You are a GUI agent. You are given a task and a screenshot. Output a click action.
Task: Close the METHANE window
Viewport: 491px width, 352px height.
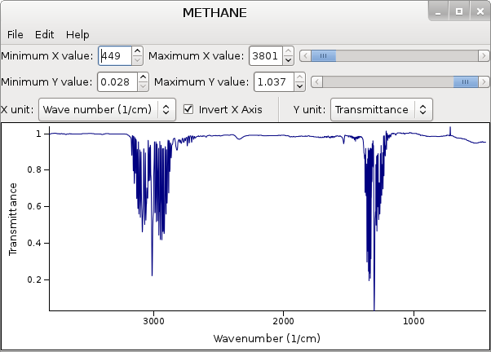(x=480, y=11)
